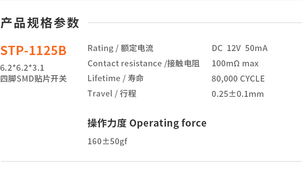
Task: Click the 50mA current text
Action: tap(256, 49)
